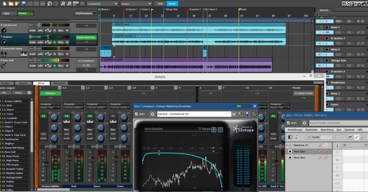The height and width of the screenshot is (192, 368).
Task: Click the Tambourine track instrument icon
Action: [x=4, y=30]
